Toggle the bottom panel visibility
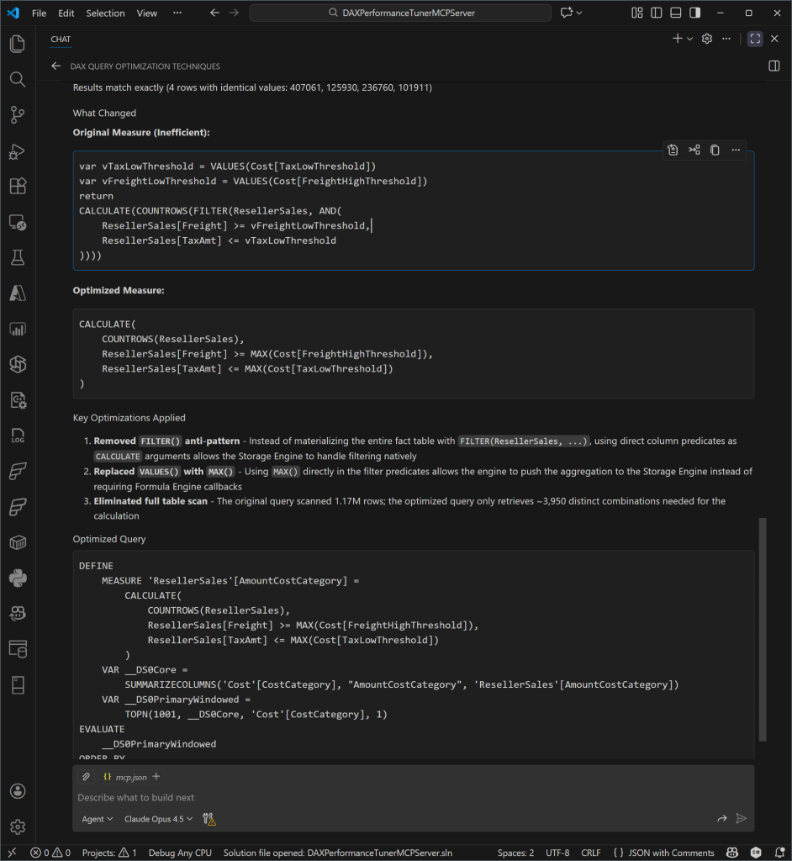792x861 pixels. click(675, 13)
